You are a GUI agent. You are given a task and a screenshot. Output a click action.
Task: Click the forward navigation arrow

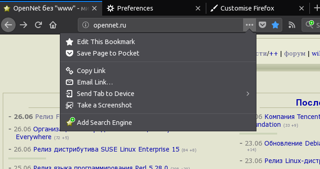23,25
